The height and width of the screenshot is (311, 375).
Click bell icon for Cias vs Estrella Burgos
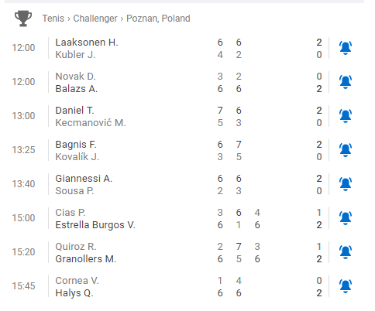tap(346, 218)
